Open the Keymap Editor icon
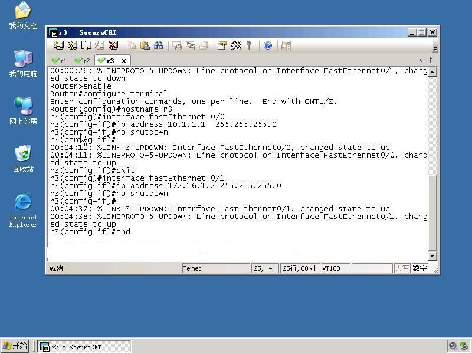The height and width of the screenshot is (354, 472). (x=236, y=45)
